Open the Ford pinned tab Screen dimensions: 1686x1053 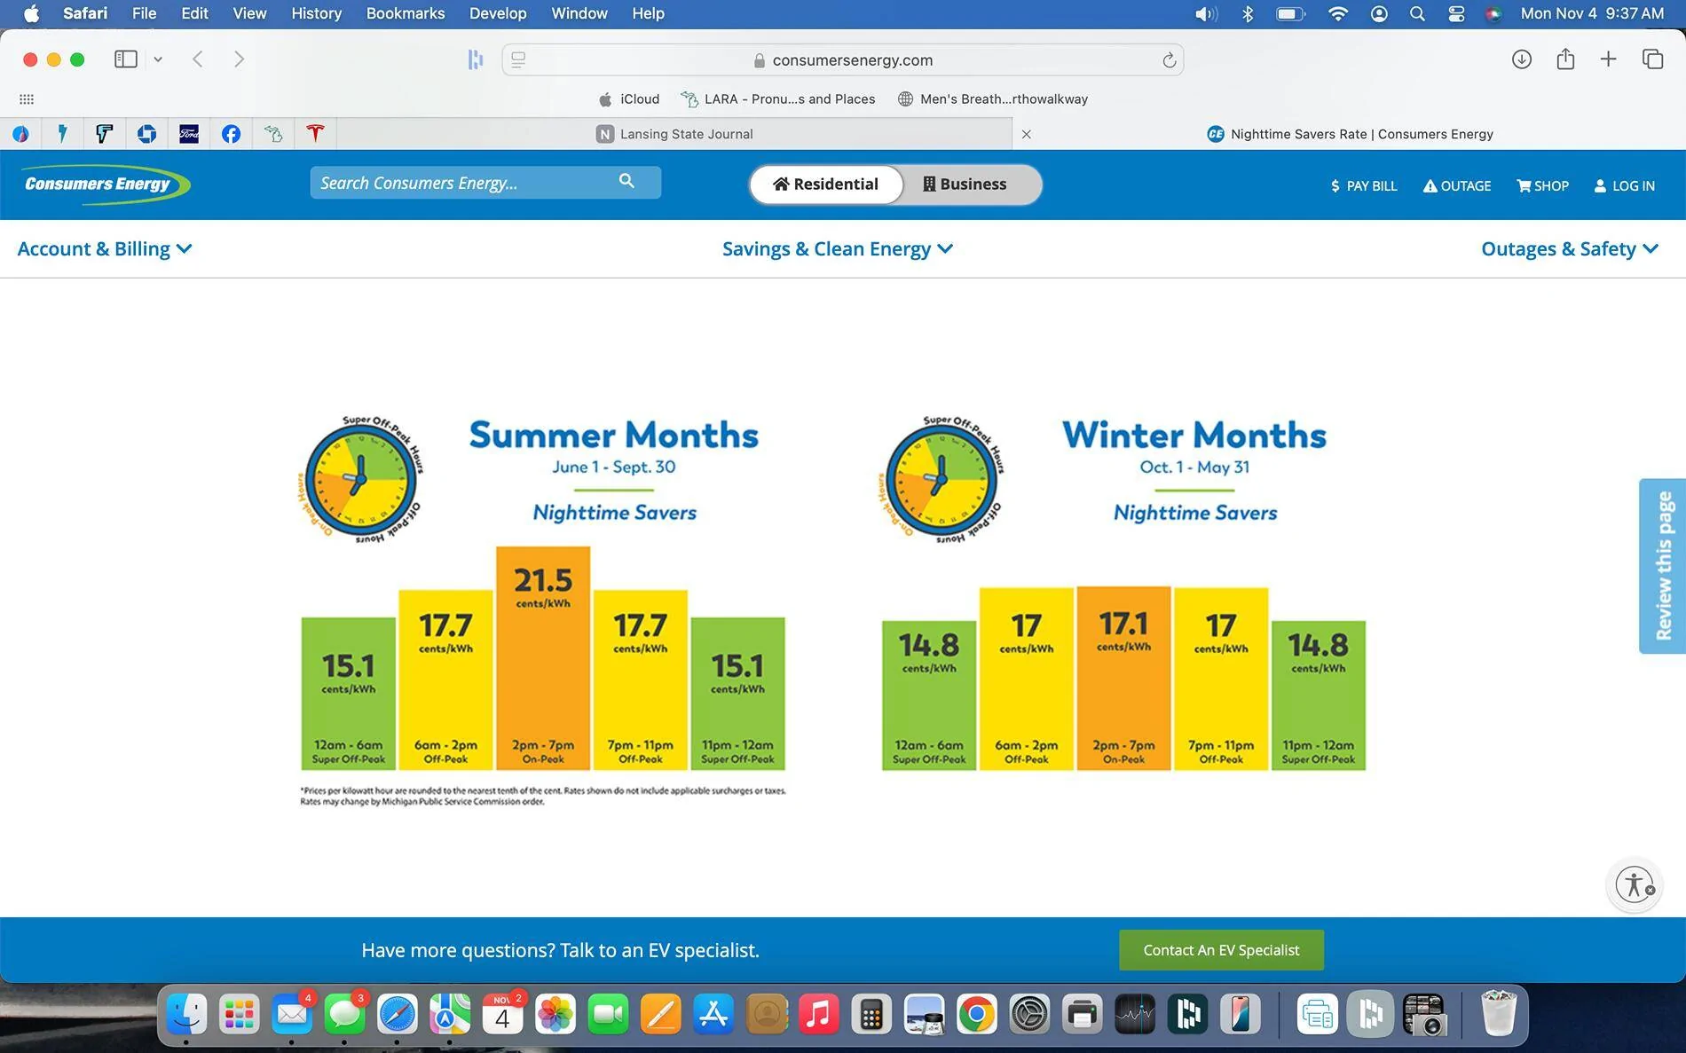[189, 134]
